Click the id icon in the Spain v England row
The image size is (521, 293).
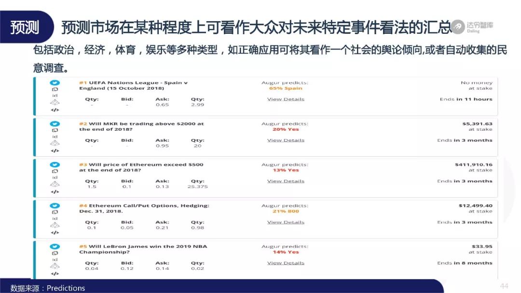point(55,95)
